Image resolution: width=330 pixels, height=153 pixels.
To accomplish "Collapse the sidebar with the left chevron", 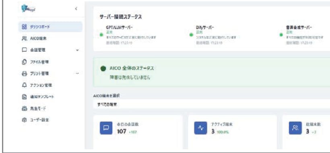I will 76,9.
